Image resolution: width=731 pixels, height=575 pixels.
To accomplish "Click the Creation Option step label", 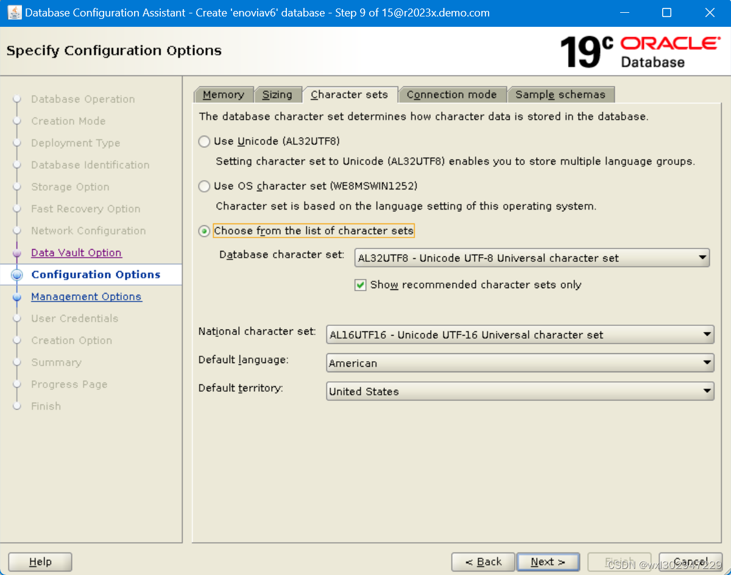I will pos(72,340).
